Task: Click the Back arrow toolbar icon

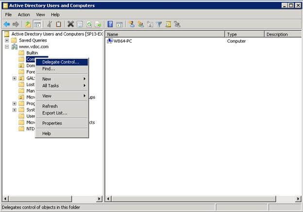Action: (7, 24)
